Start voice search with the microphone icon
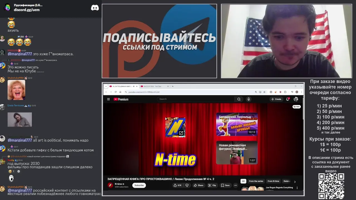 pos(249,99)
